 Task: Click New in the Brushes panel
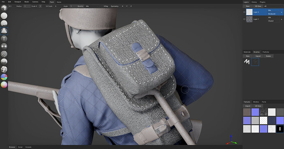248,56
